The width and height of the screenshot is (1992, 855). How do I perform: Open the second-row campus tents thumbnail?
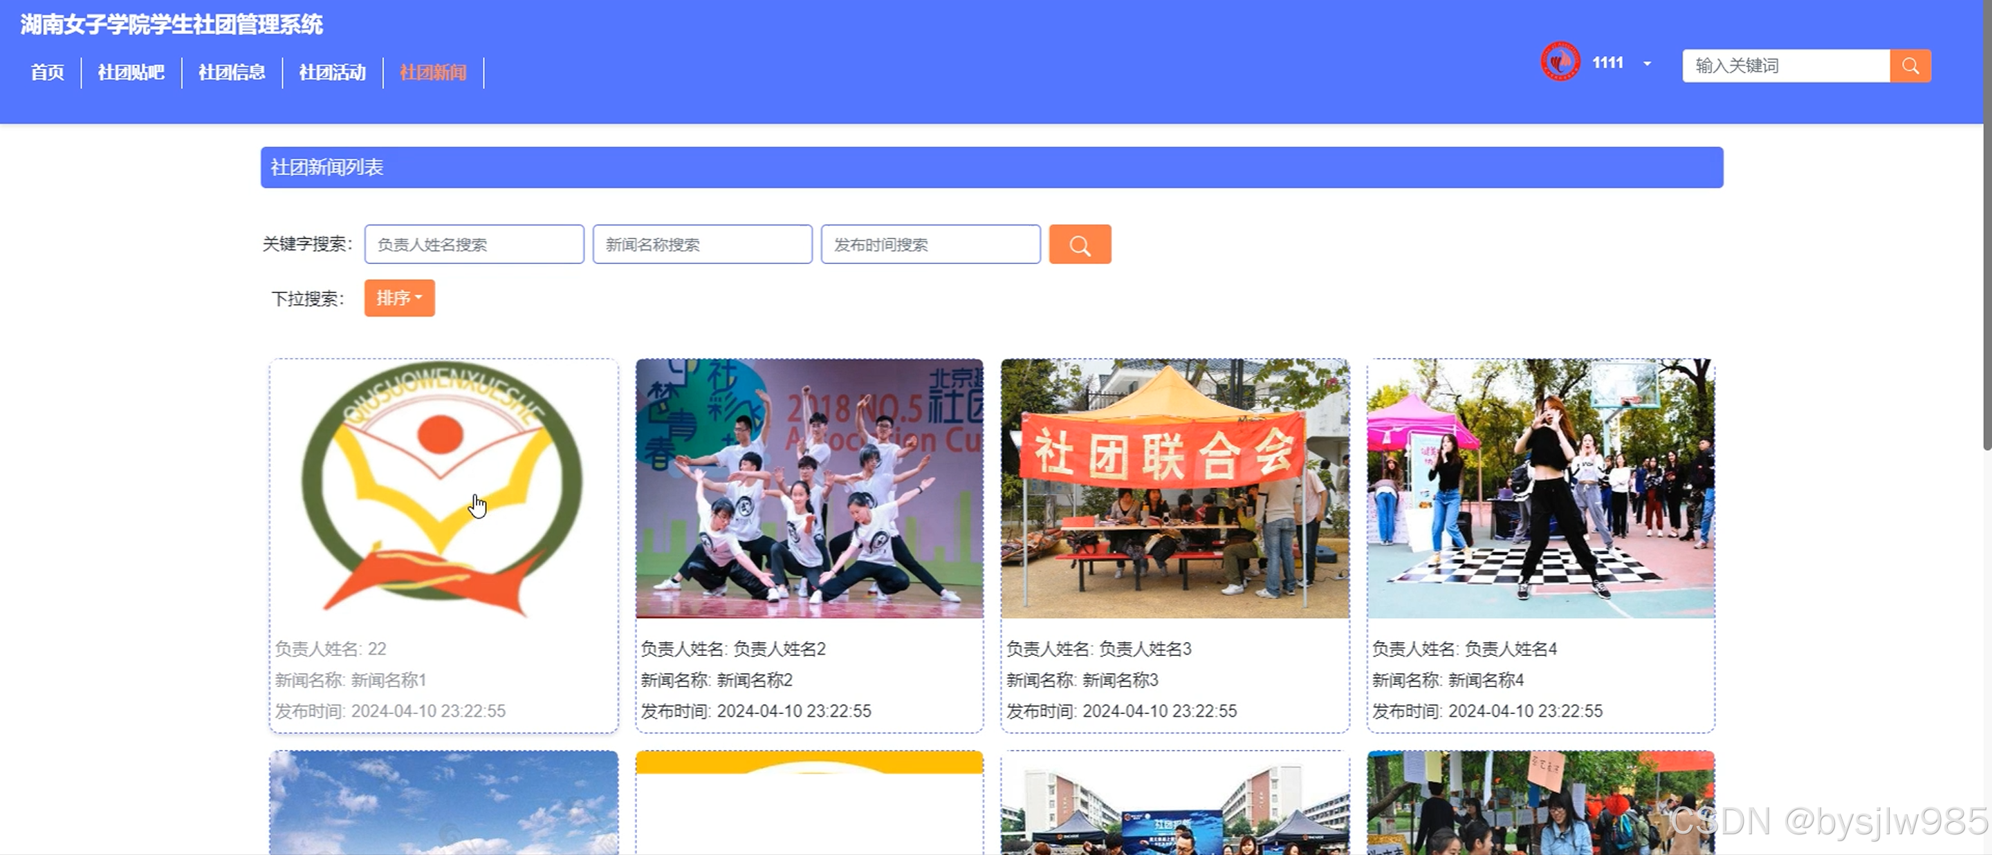click(x=1174, y=802)
